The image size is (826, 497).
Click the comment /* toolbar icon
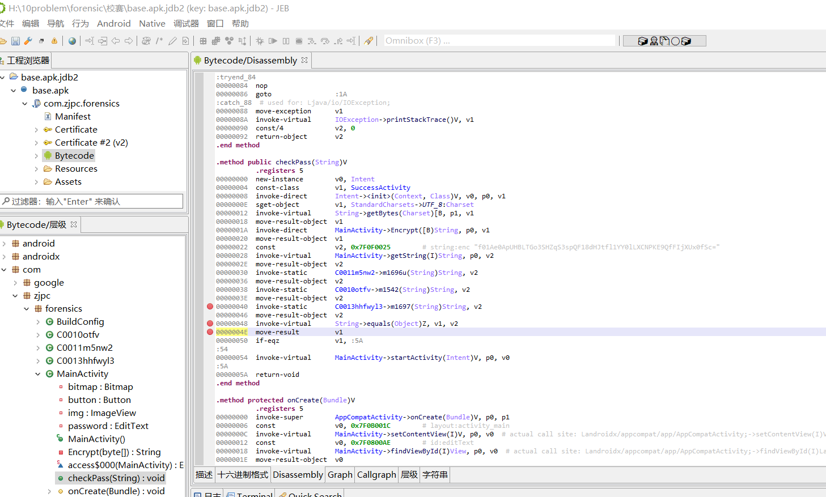click(159, 41)
